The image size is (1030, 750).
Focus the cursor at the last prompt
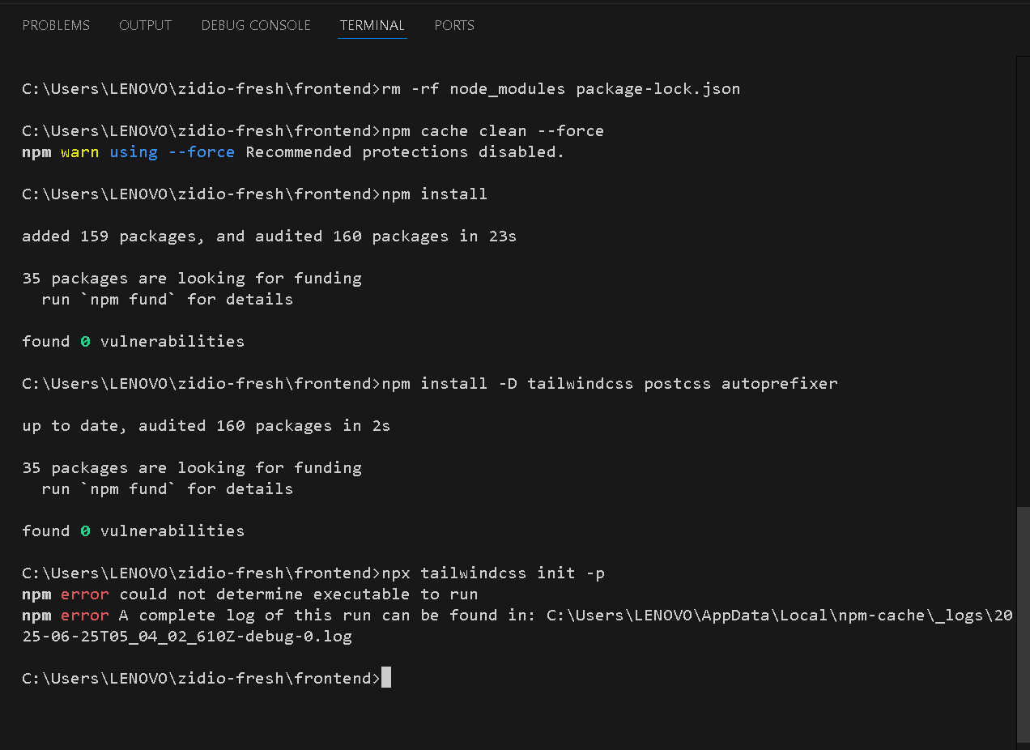(386, 678)
